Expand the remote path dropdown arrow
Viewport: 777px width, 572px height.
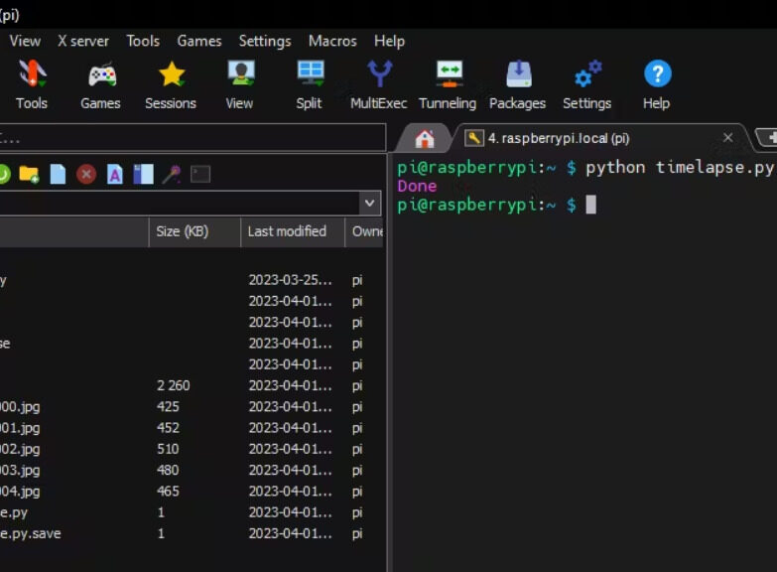[370, 204]
